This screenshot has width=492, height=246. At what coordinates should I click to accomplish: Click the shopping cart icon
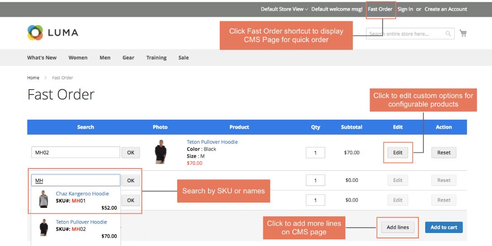[x=463, y=33]
